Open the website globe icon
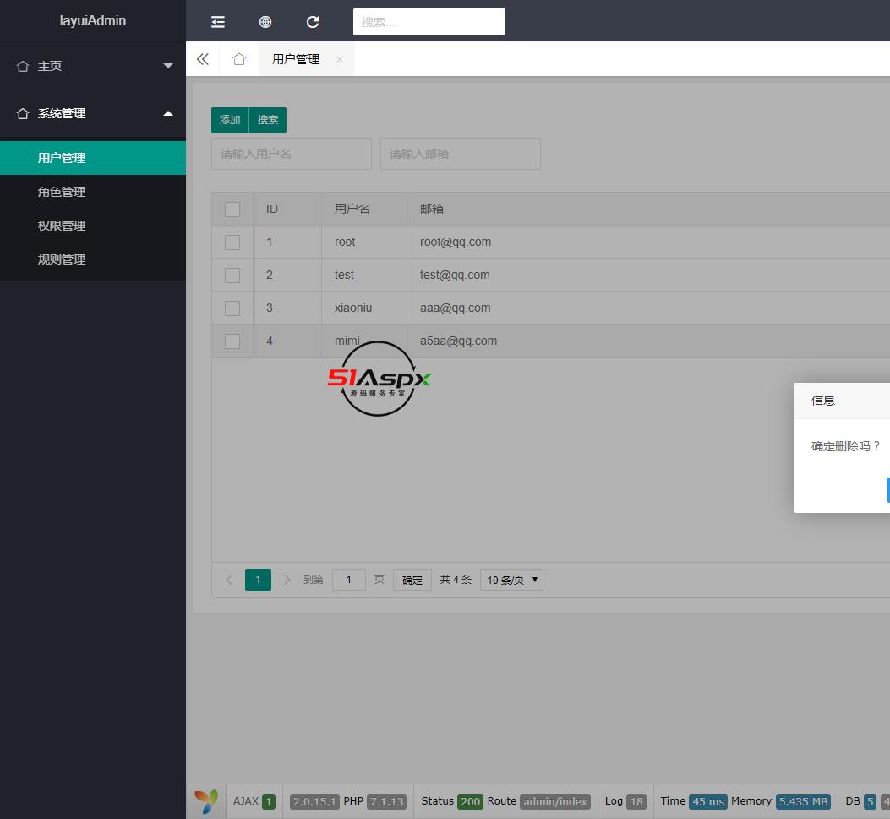Screen dimensions: 890x819 click(265, 22)
